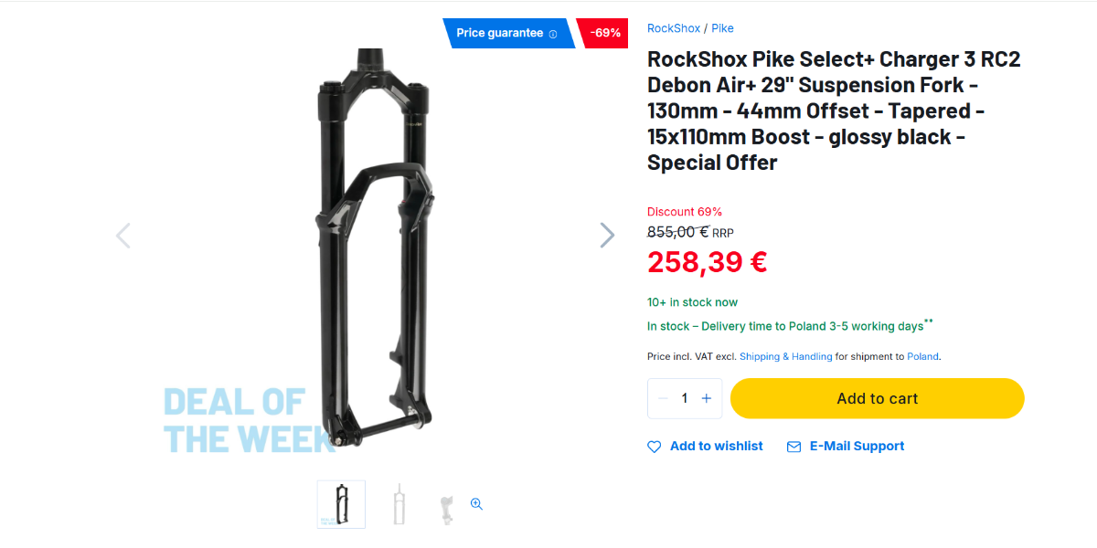This screenshot has width=1097, height=548.
Task: Decrease quantity with the minus stepper
Action: (663, 398)
